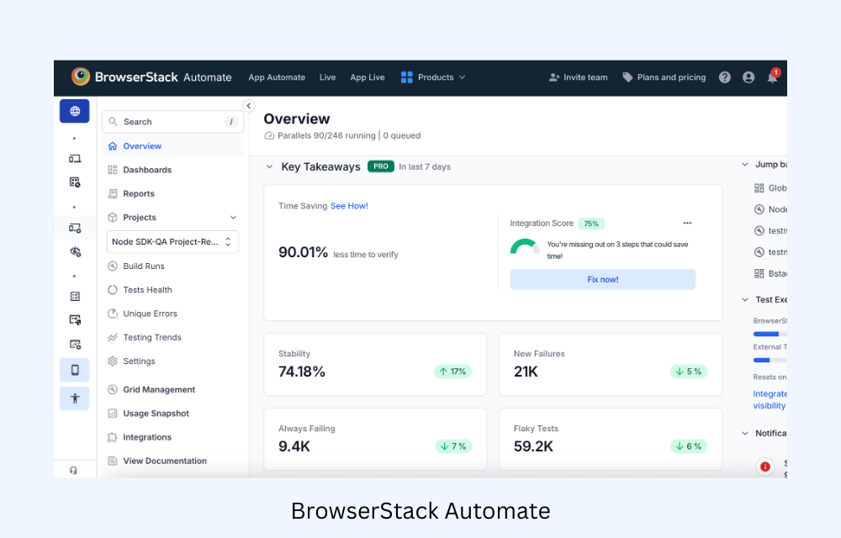Viewport: 841px width, 538px height.
Task: Open the globe icon in left rail
Action: click(x=75, y=111)
